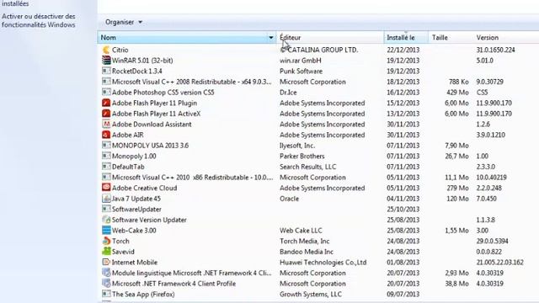
Task: Click the Adobe Creative Cloud icon
Action: pyautogui.click(x=106, y=188)
